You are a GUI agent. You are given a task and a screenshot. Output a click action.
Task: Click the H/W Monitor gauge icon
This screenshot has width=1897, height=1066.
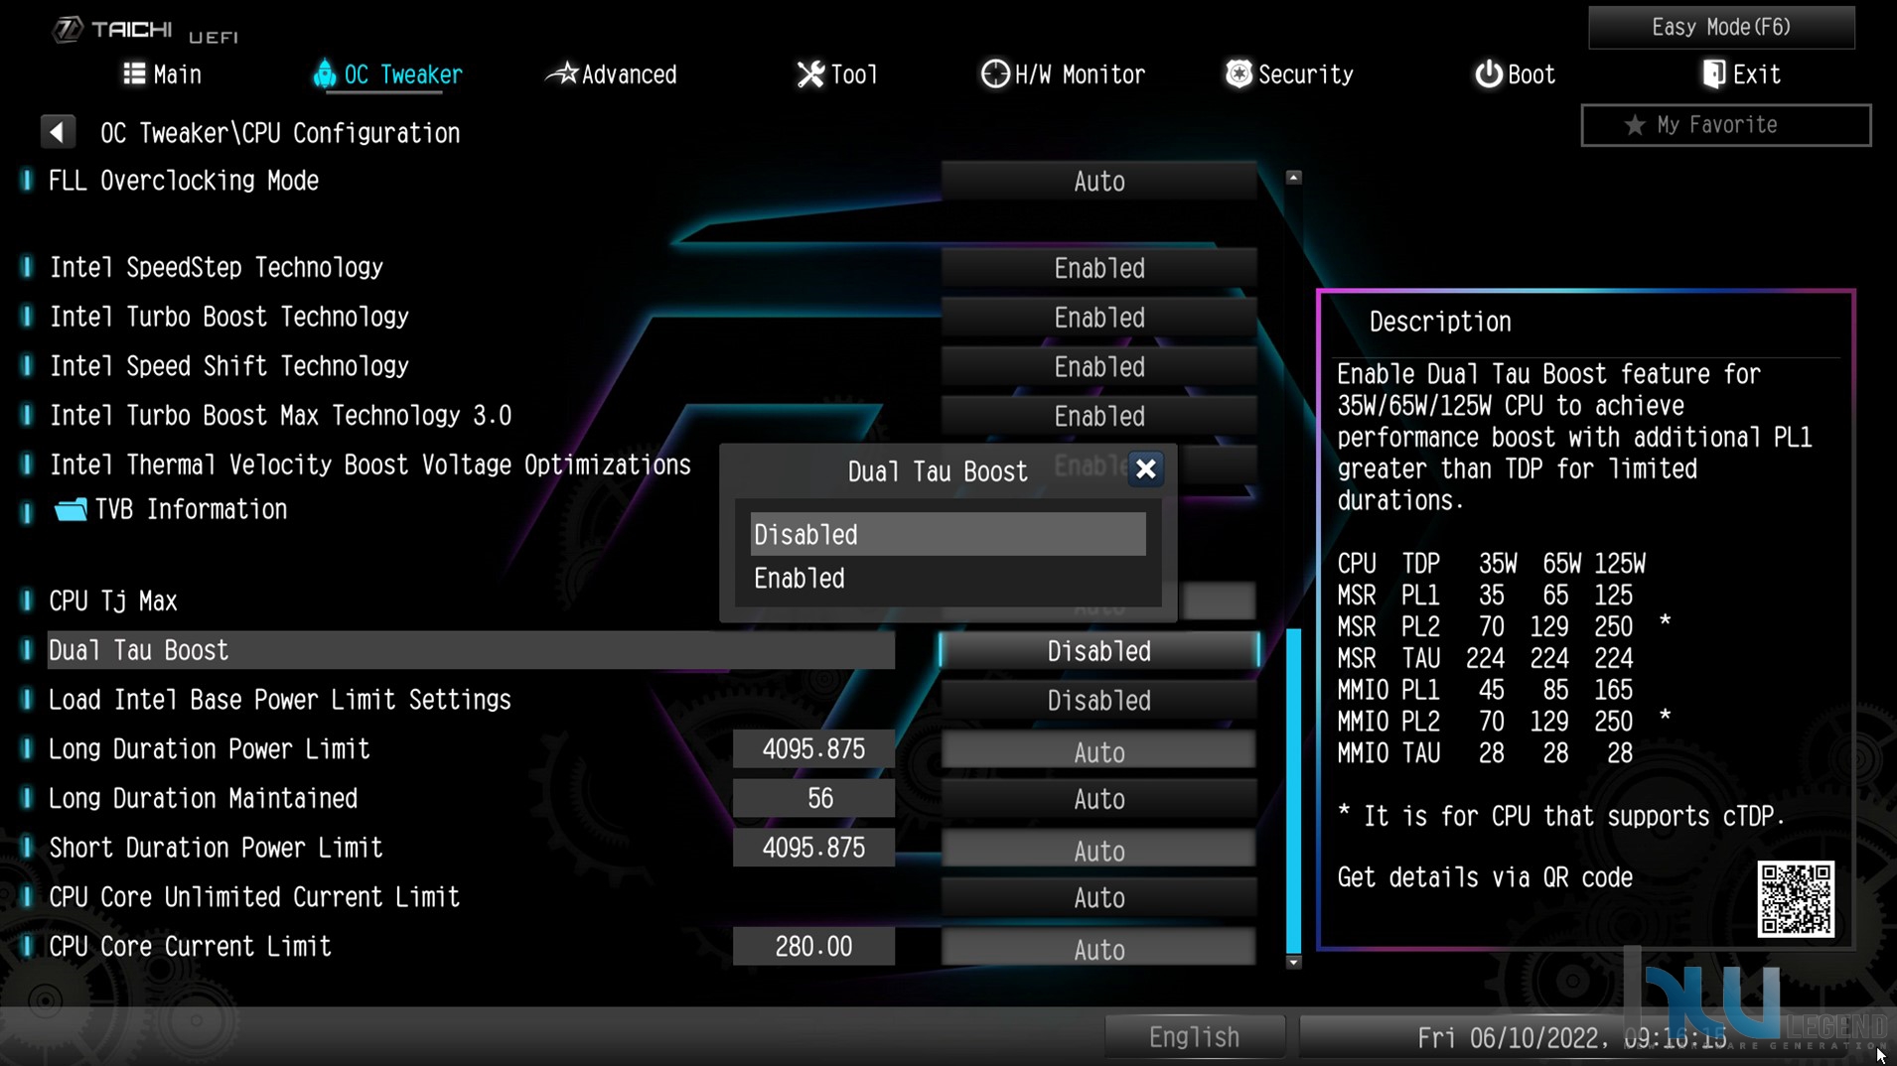coord(994,74)
